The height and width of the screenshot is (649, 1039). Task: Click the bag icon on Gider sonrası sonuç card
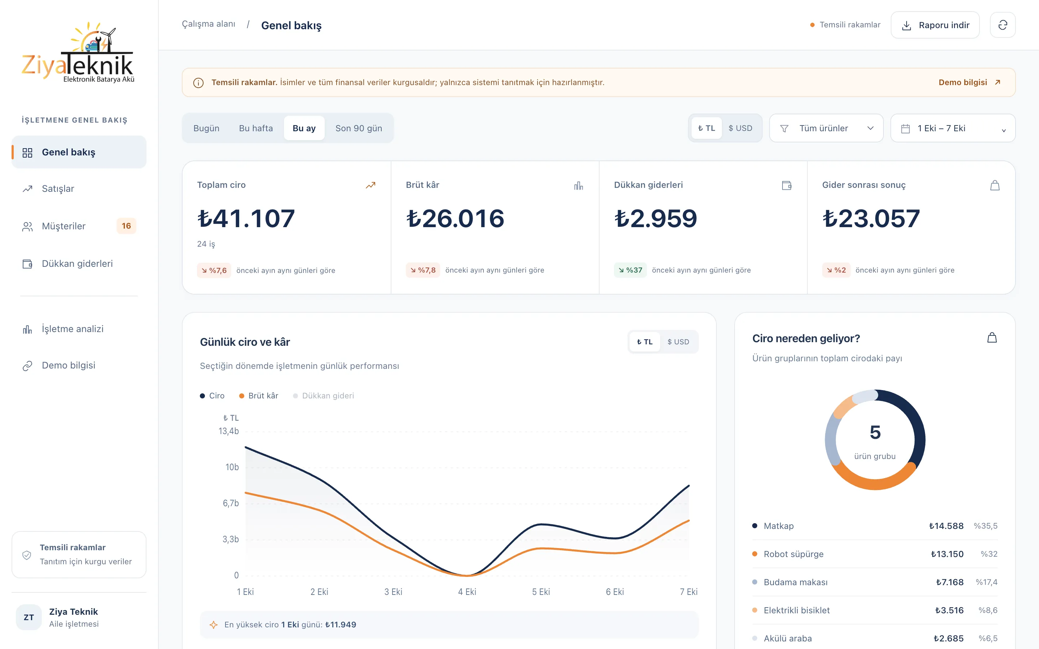click(995, 185)
